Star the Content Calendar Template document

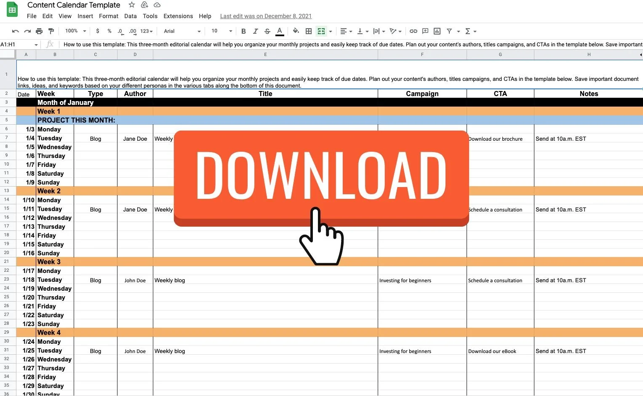(132, 5)
